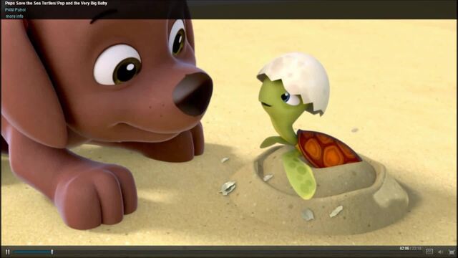Click the puppy's large front paw
Viewport: 458px width, 258px height.
point(97,196)
